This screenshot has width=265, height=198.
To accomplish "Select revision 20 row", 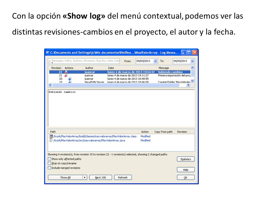I will [x=120, y=79].
